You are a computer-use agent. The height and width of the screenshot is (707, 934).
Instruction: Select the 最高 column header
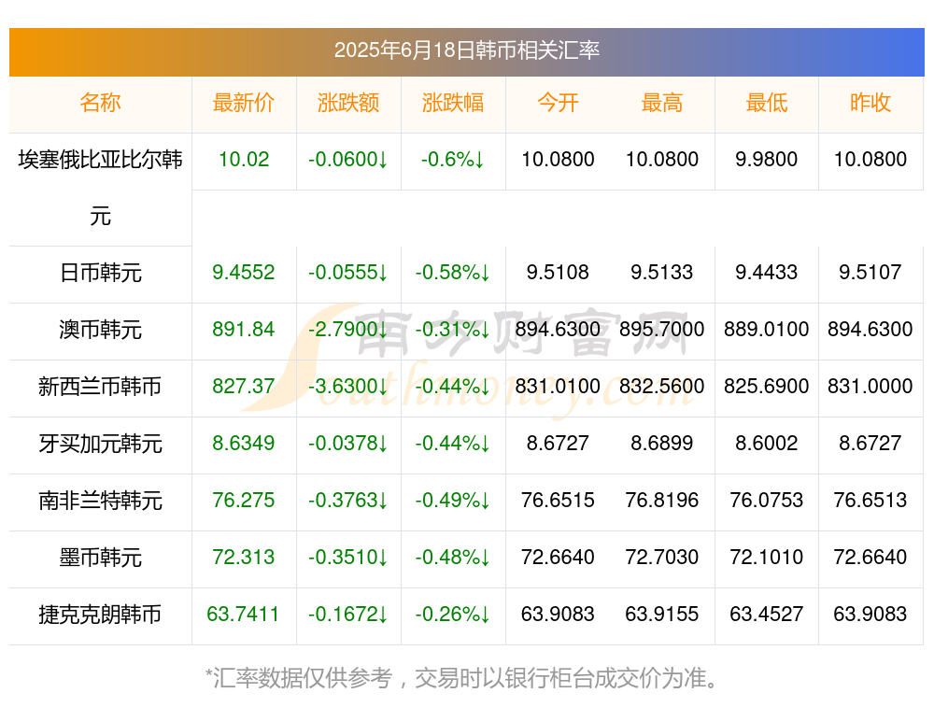pyautogui.click(x=662, y=103)
